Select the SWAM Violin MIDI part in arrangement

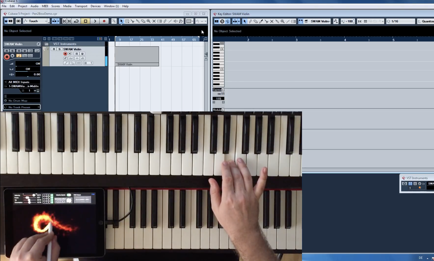137,56
